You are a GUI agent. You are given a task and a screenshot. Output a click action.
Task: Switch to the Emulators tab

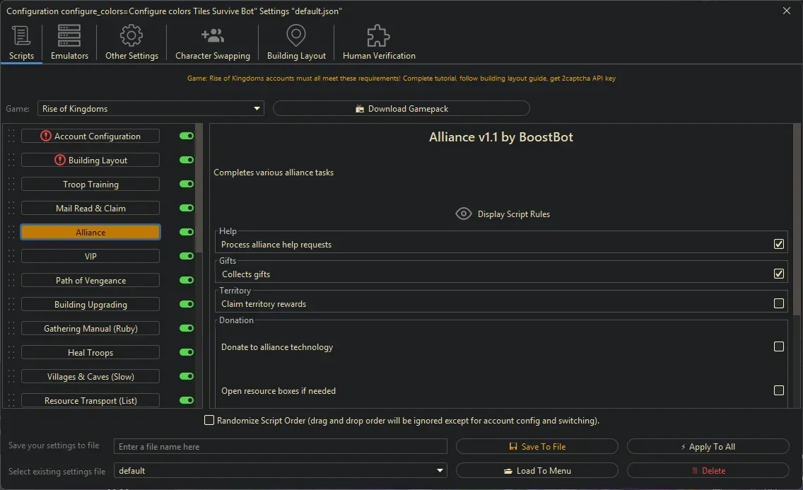click(69, 41)
